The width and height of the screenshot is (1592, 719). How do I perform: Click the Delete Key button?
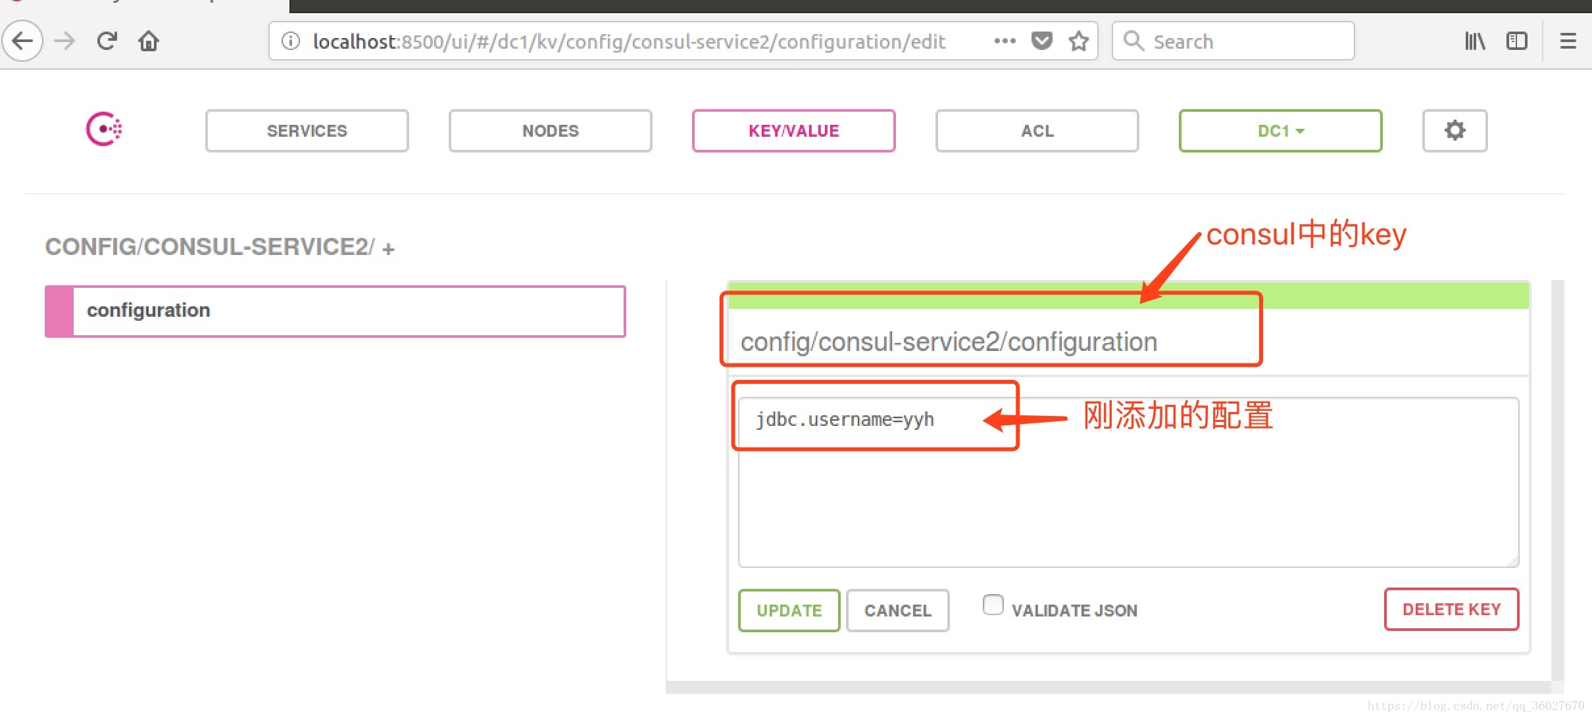pos(1451,609)
